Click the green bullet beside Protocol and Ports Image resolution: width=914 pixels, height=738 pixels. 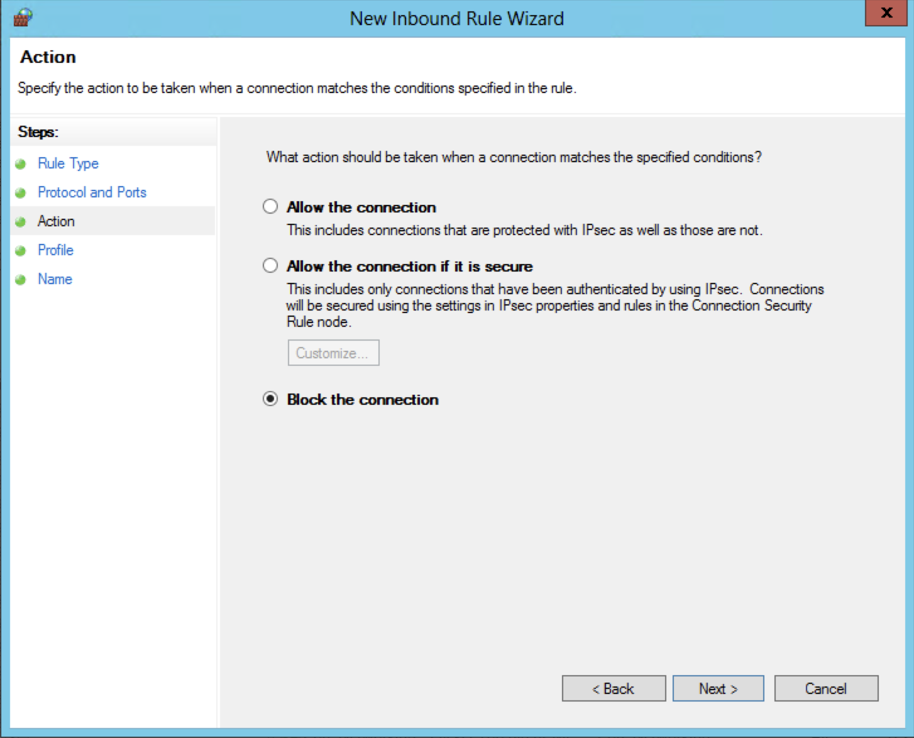[21, 193]
